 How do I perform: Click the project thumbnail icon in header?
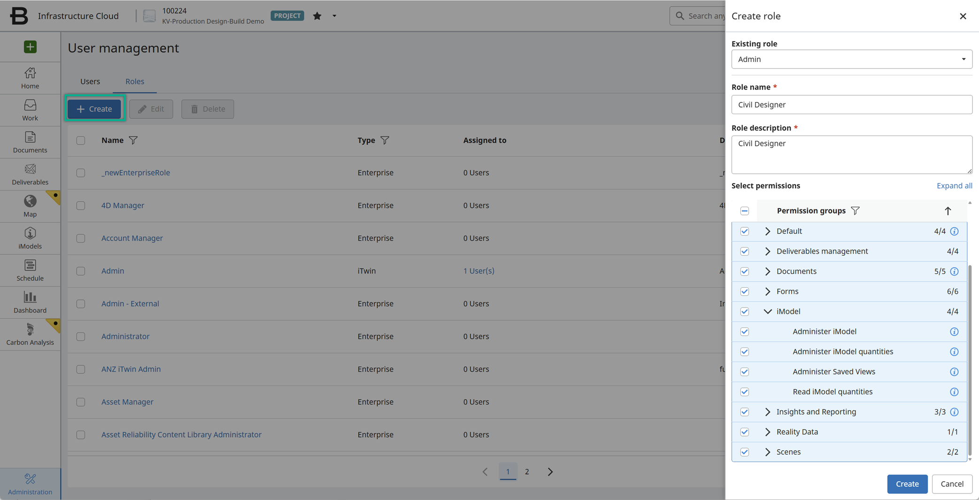149,16
